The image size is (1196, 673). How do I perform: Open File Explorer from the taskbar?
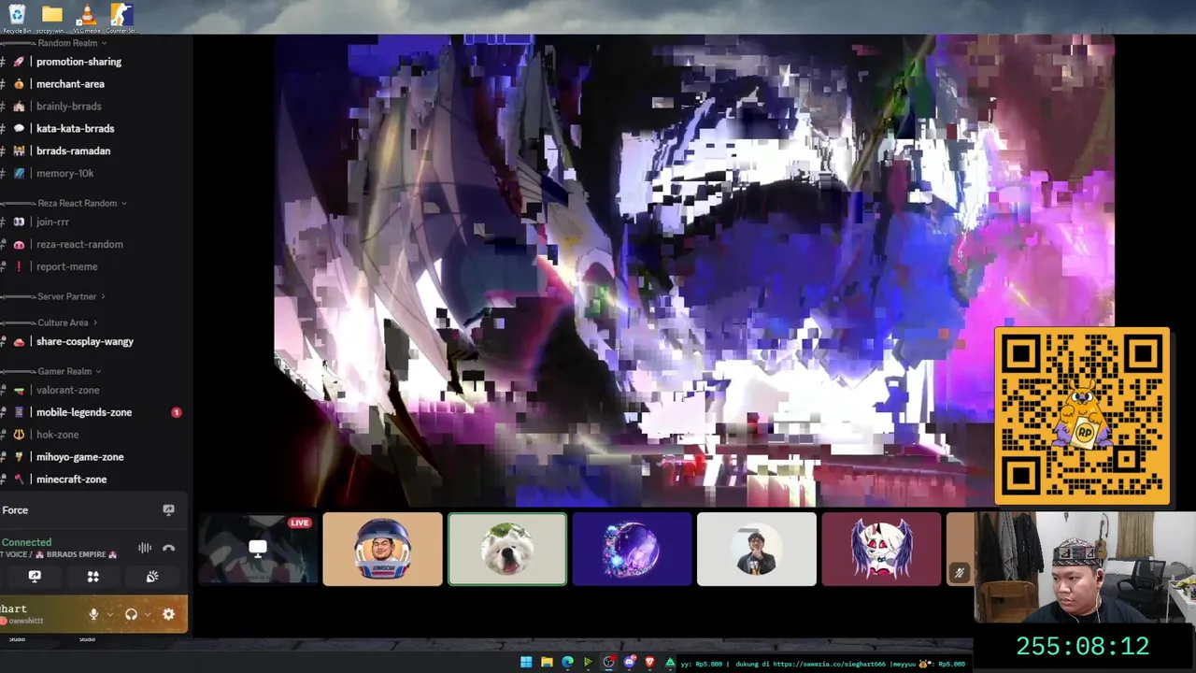(x=547, y=663)
